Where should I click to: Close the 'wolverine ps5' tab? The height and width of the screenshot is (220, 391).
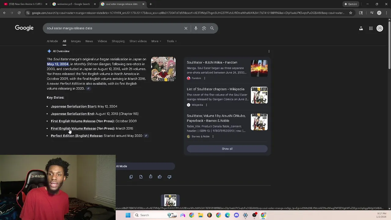95,4
